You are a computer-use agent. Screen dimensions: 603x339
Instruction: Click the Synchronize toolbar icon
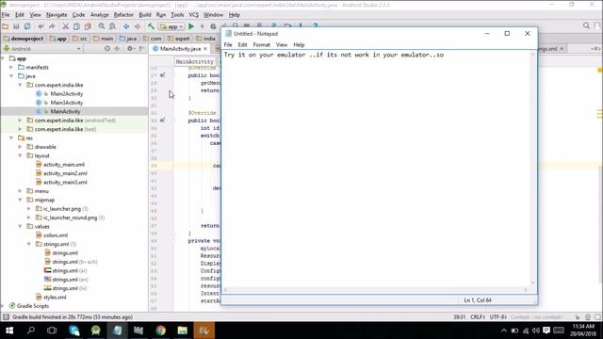[27, 26]
